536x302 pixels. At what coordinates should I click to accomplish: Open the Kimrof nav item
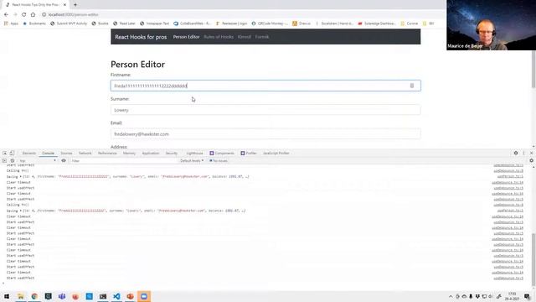(245, 37)
